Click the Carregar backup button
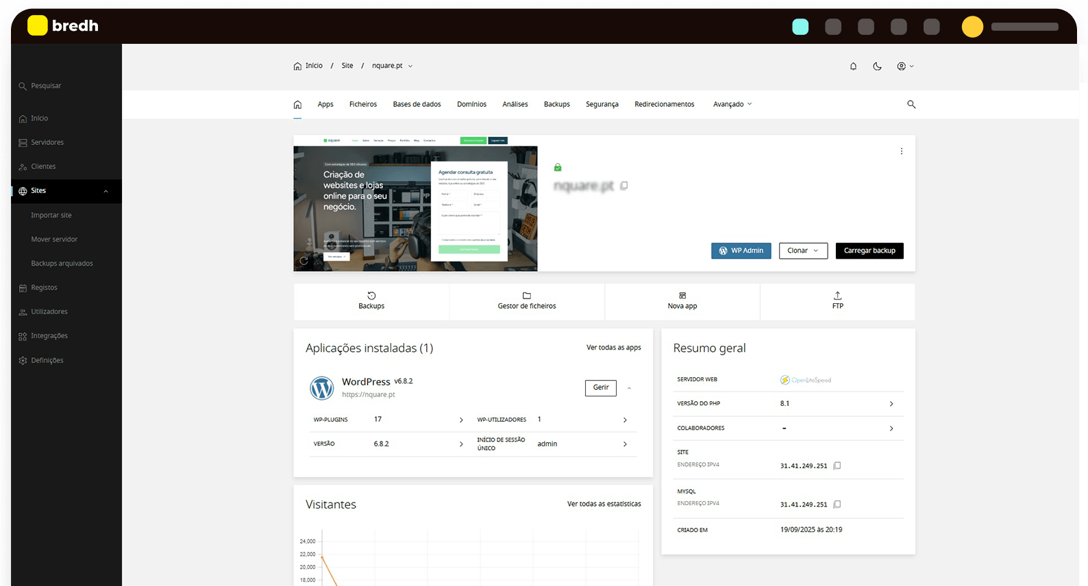1088x586 pixels. click(x=869, y=251)
